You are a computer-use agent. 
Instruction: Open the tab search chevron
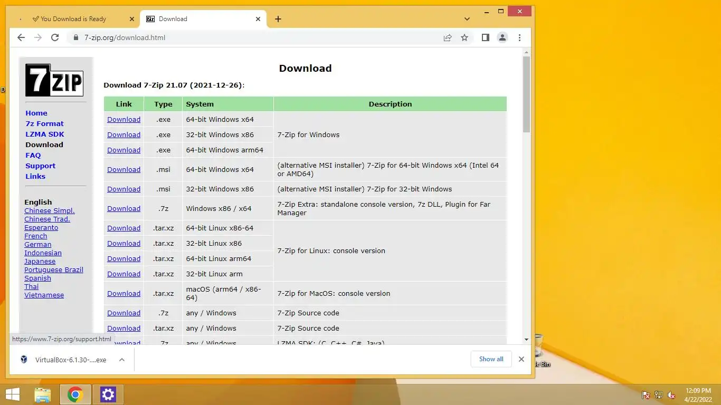click(x=467, y=19)
